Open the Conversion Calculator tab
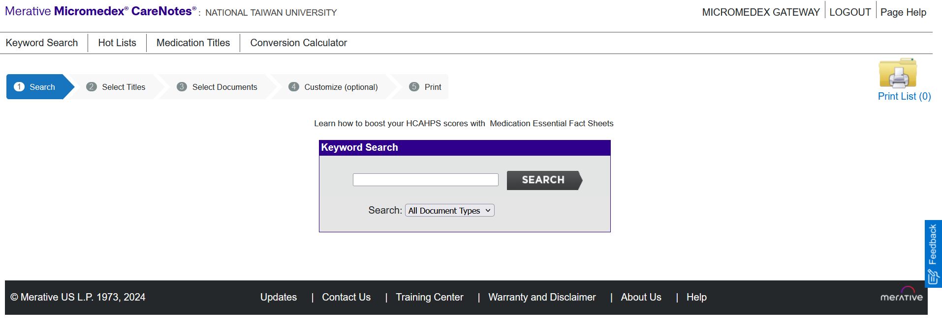Viewport: 942px width, 331px height. coord(298,43)
